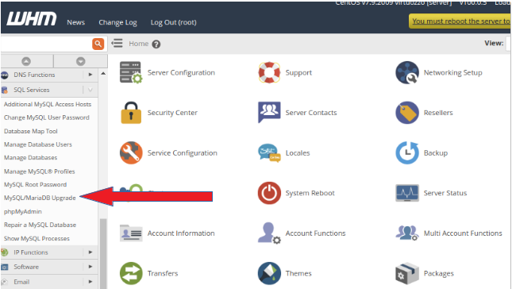Click the sidebar scrollbar up arrow
Screen dimensions: 512x289
(x=103, y=74)
